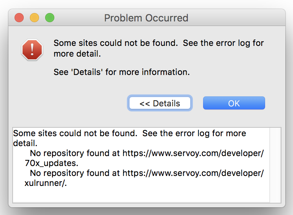The image size is (293, 215).
Task: Click the "70x_updates." text in details
Action: [51, 163]
